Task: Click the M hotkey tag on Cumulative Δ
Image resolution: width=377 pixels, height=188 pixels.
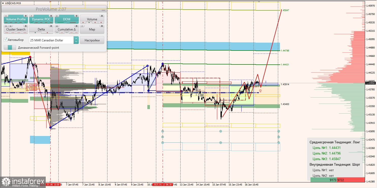Action: (x=57, y=26)
